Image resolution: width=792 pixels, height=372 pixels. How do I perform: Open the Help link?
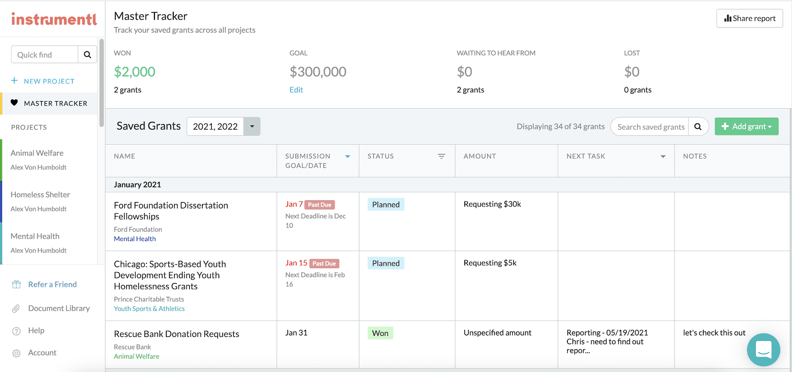[36, 331]
